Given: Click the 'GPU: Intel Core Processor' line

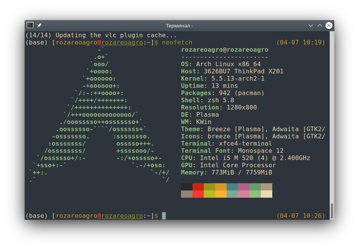Looking at the screenshot, I should (x=228, y=165).
